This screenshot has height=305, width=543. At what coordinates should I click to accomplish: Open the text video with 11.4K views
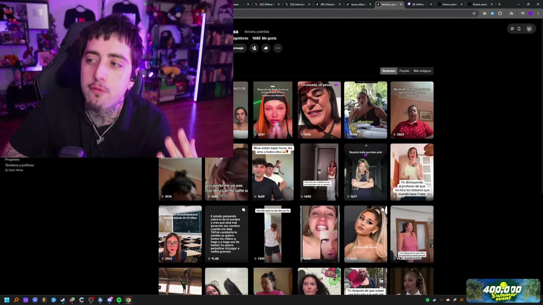pos(227,234)
